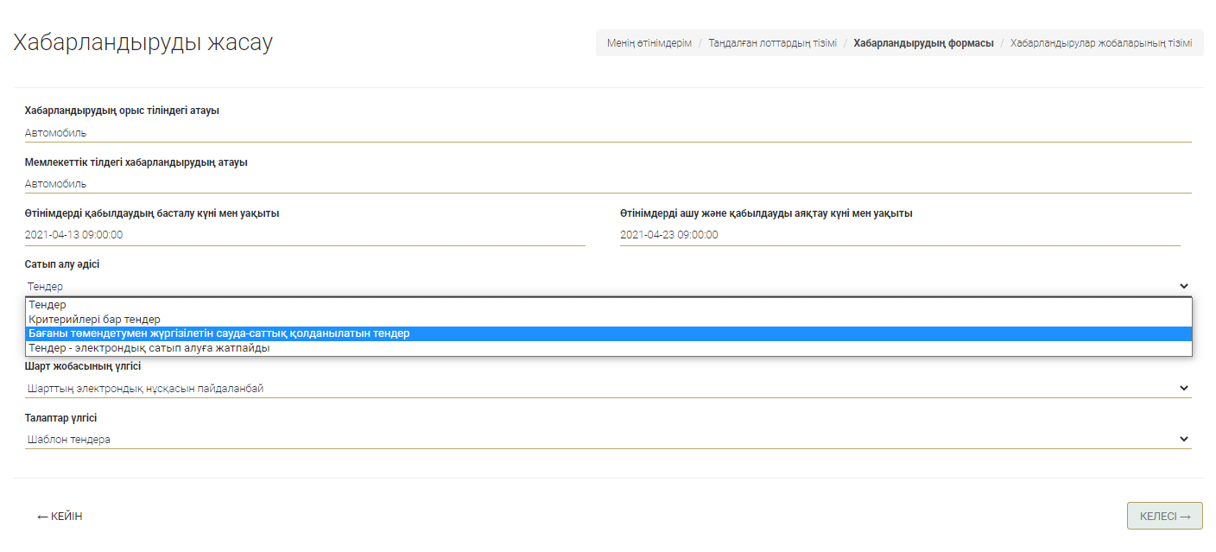Click the chevron arrow of Талаптар үлгісі dropdown
The image size is (1216, 552).
[x=1183, y=440]
